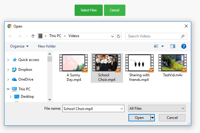The image size is (200, 133).
Task: Click the green Select Files button
Action: 89,10
